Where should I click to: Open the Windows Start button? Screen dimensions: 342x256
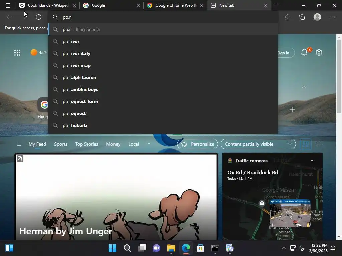click(112, 248)
